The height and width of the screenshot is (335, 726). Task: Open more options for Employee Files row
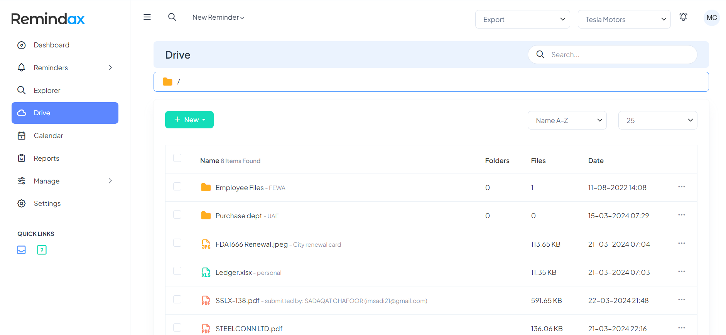tap(682, 187)
